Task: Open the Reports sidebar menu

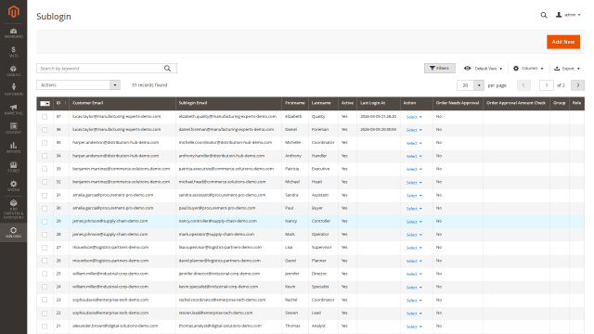Action: 13,148
